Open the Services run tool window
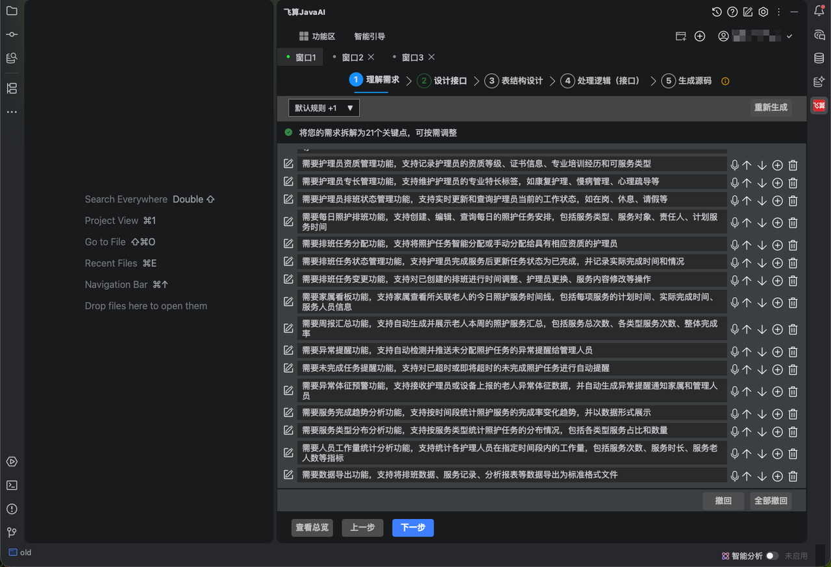Viewport: 831px width, 567px height. pyautogui.click(x=12, y=462)
